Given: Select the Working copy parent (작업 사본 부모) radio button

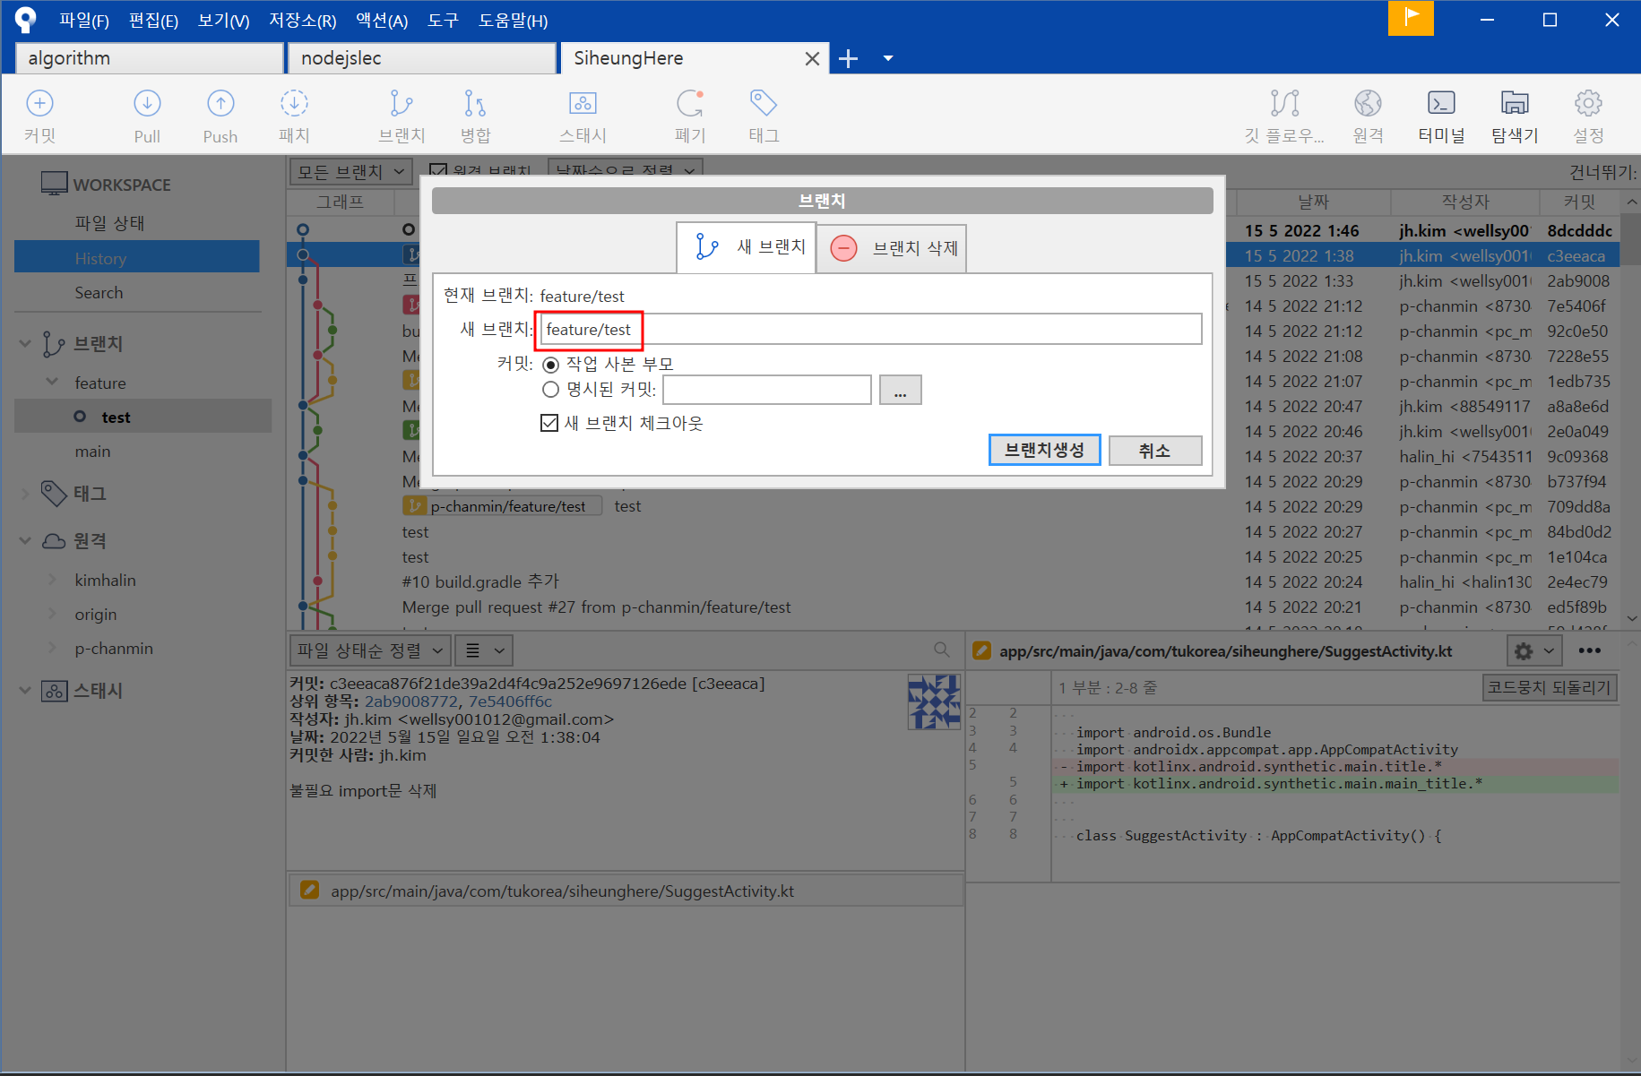Looking at the screenshot, I should coord(550,365).
